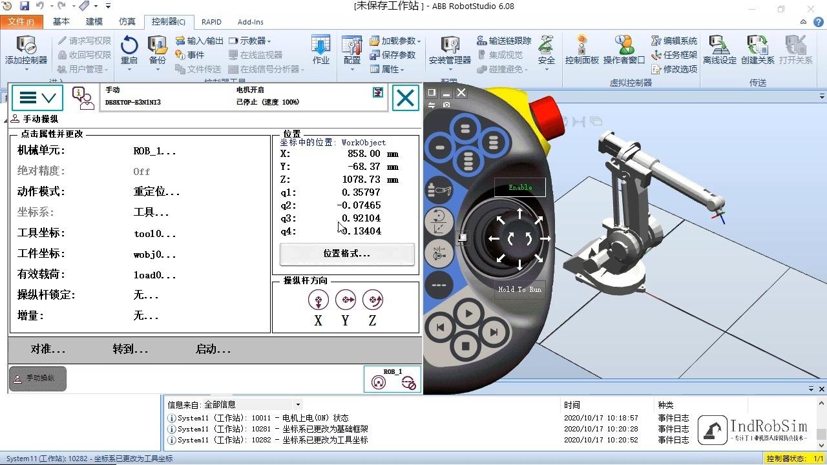Open the Safety (安全) menu
Image resolution: width=827 pixels, height=465 pixels.
click(x=547, y=51)
